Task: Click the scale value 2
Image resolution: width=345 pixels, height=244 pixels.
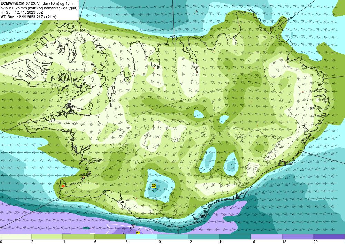Action: (x=32, y=242)
